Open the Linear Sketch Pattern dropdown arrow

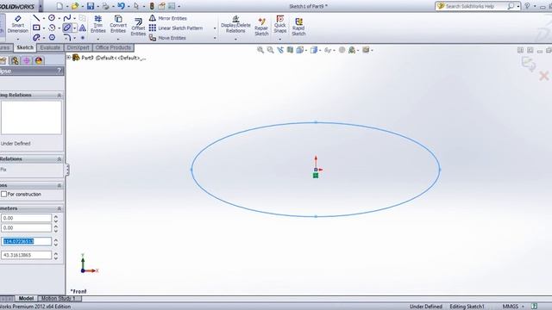(x=215, y=28)
